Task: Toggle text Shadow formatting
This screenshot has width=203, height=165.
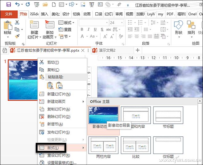Action: [x=102, y=30]
